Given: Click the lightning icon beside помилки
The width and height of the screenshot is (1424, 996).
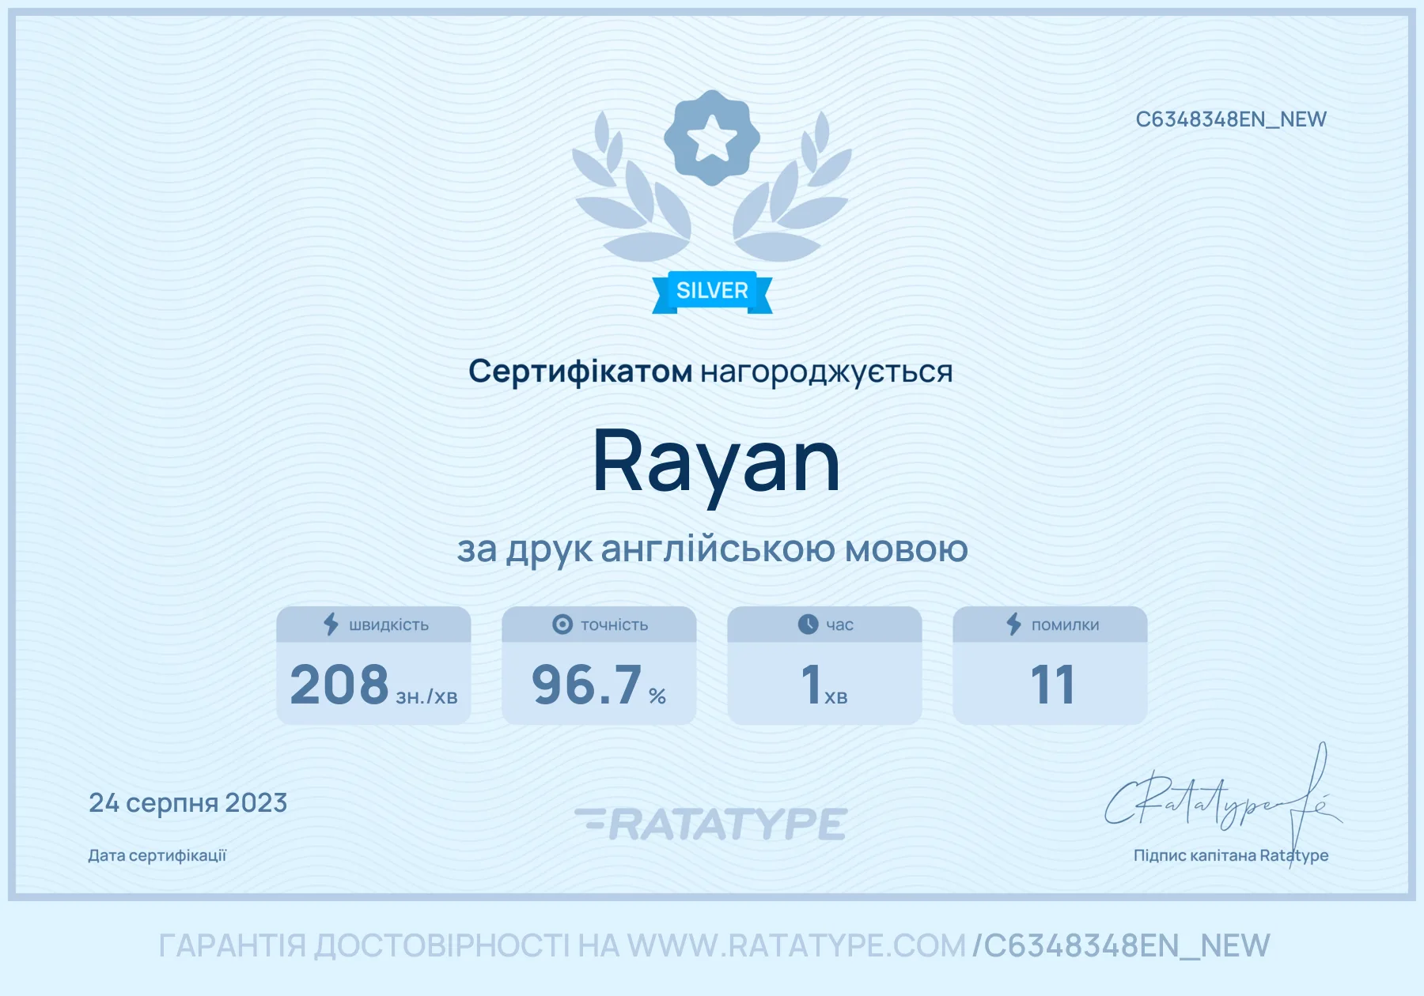Looking at the screenshot, I should (1013, 624).
